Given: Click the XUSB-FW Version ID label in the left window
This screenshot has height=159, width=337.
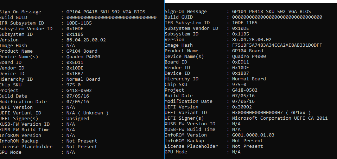Looking at the screenshot, I should coord(25,124).
